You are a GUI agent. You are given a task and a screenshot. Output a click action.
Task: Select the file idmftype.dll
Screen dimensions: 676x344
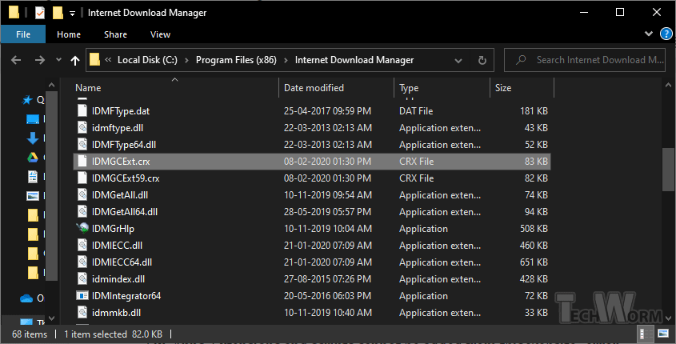pos(312,127)
